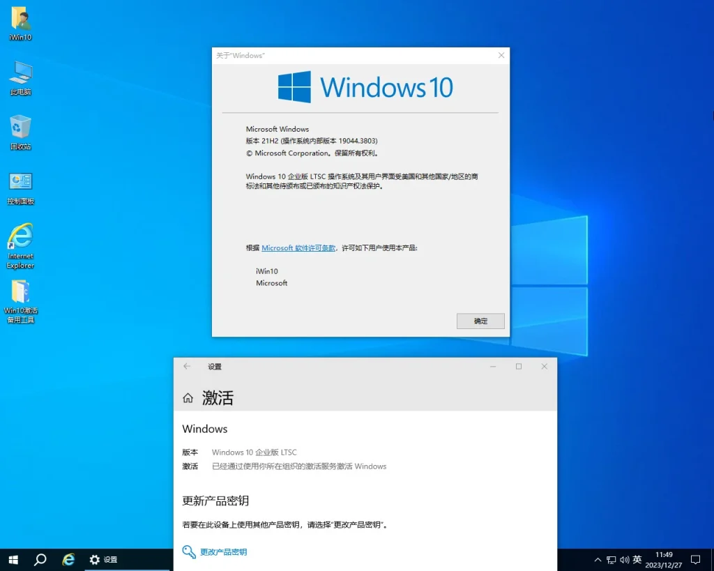
Task: Go to Settings home via house icon
Action: coord(188,398)
